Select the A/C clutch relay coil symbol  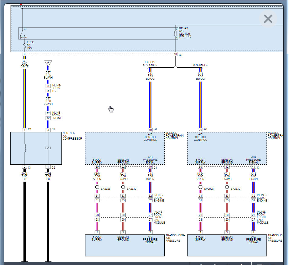tap(175, 33)
